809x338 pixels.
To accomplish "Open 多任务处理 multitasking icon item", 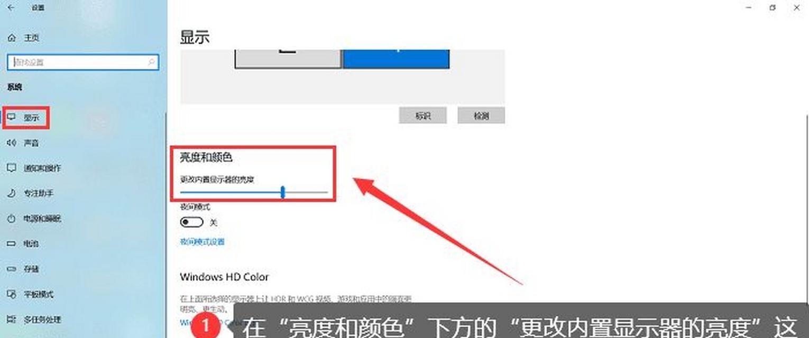I will pos(12,320).
